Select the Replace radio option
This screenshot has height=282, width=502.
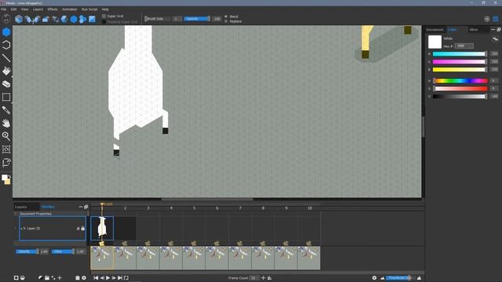click(x=226, y=21)
